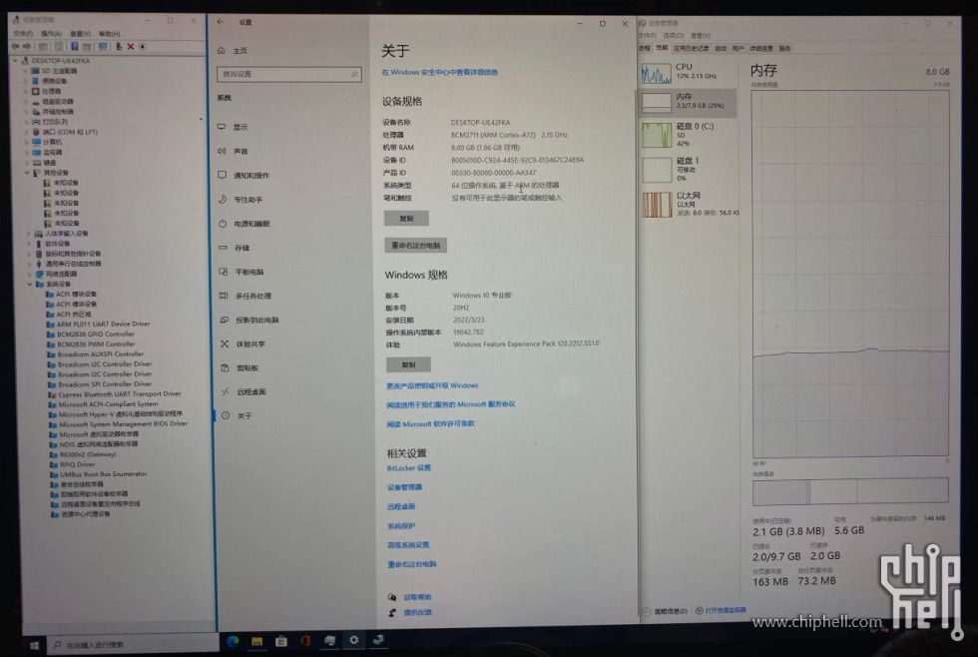Click the Windows Start button
The width and height of the screenshot is (978, 657).
coord(34,645)
